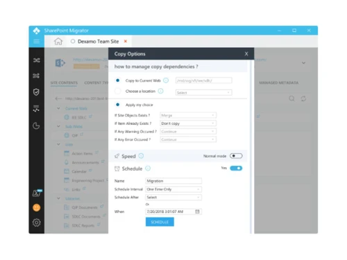The image size is (347, 260).
Task: Show info icon next to Speed
Action: click(x=141, y=156)
